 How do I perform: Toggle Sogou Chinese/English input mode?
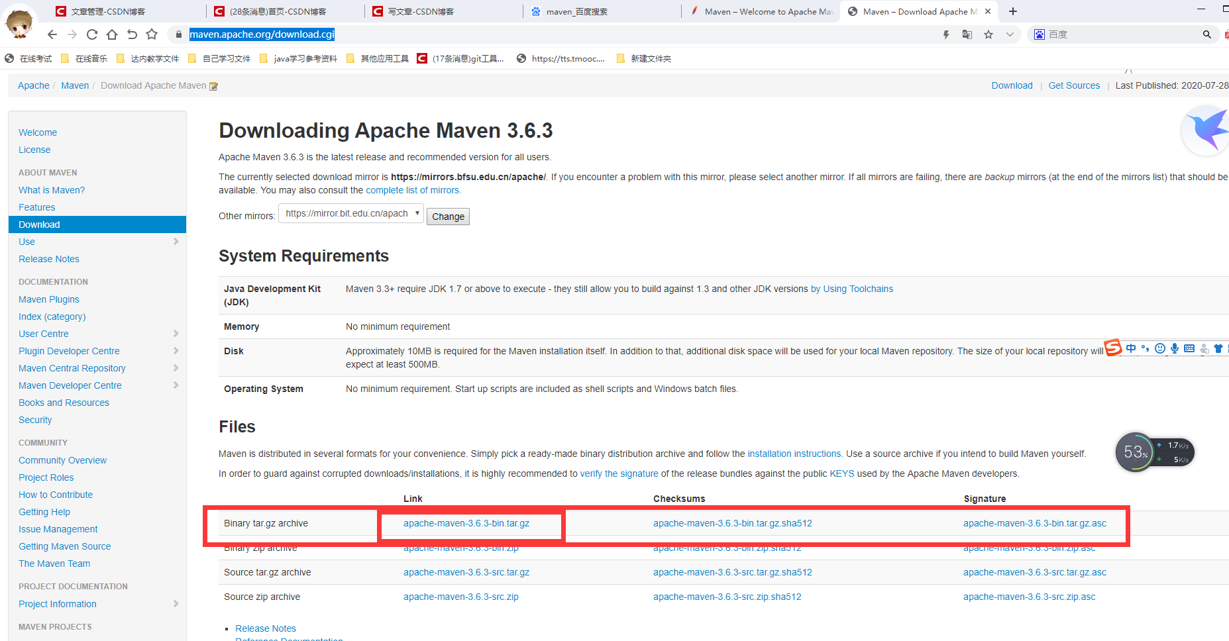coord(1131,348)
